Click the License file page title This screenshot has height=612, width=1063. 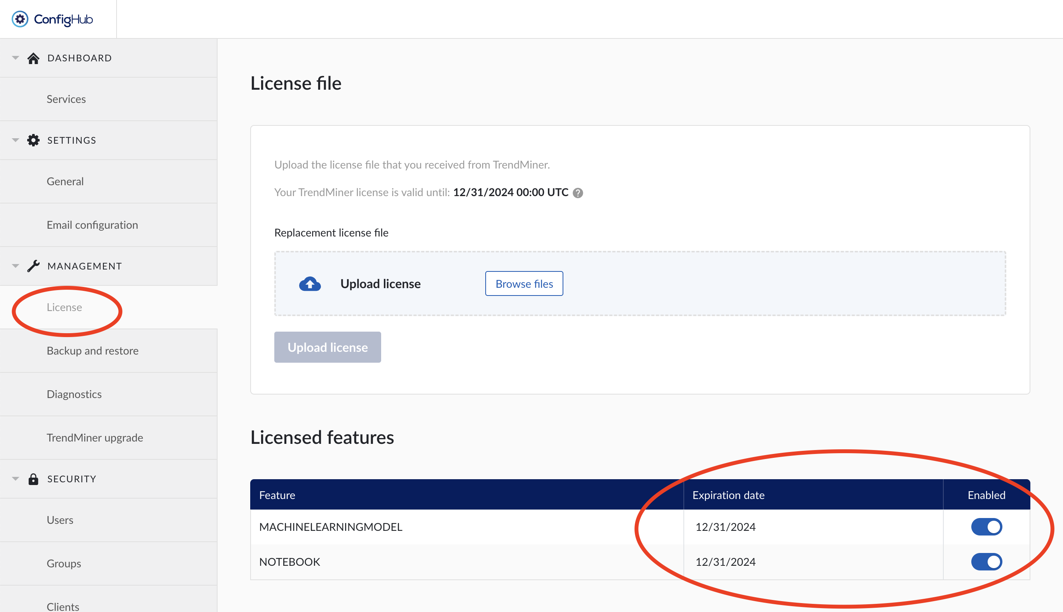pos(296,83)
